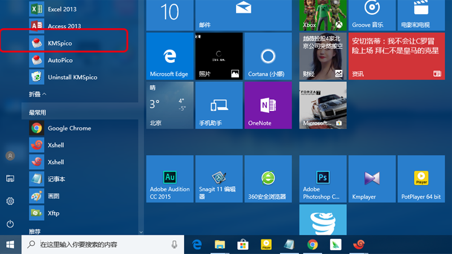Click the Power button in Start sidebar
This screenshot has height=254, width=452.
click(x=10, y=224)
